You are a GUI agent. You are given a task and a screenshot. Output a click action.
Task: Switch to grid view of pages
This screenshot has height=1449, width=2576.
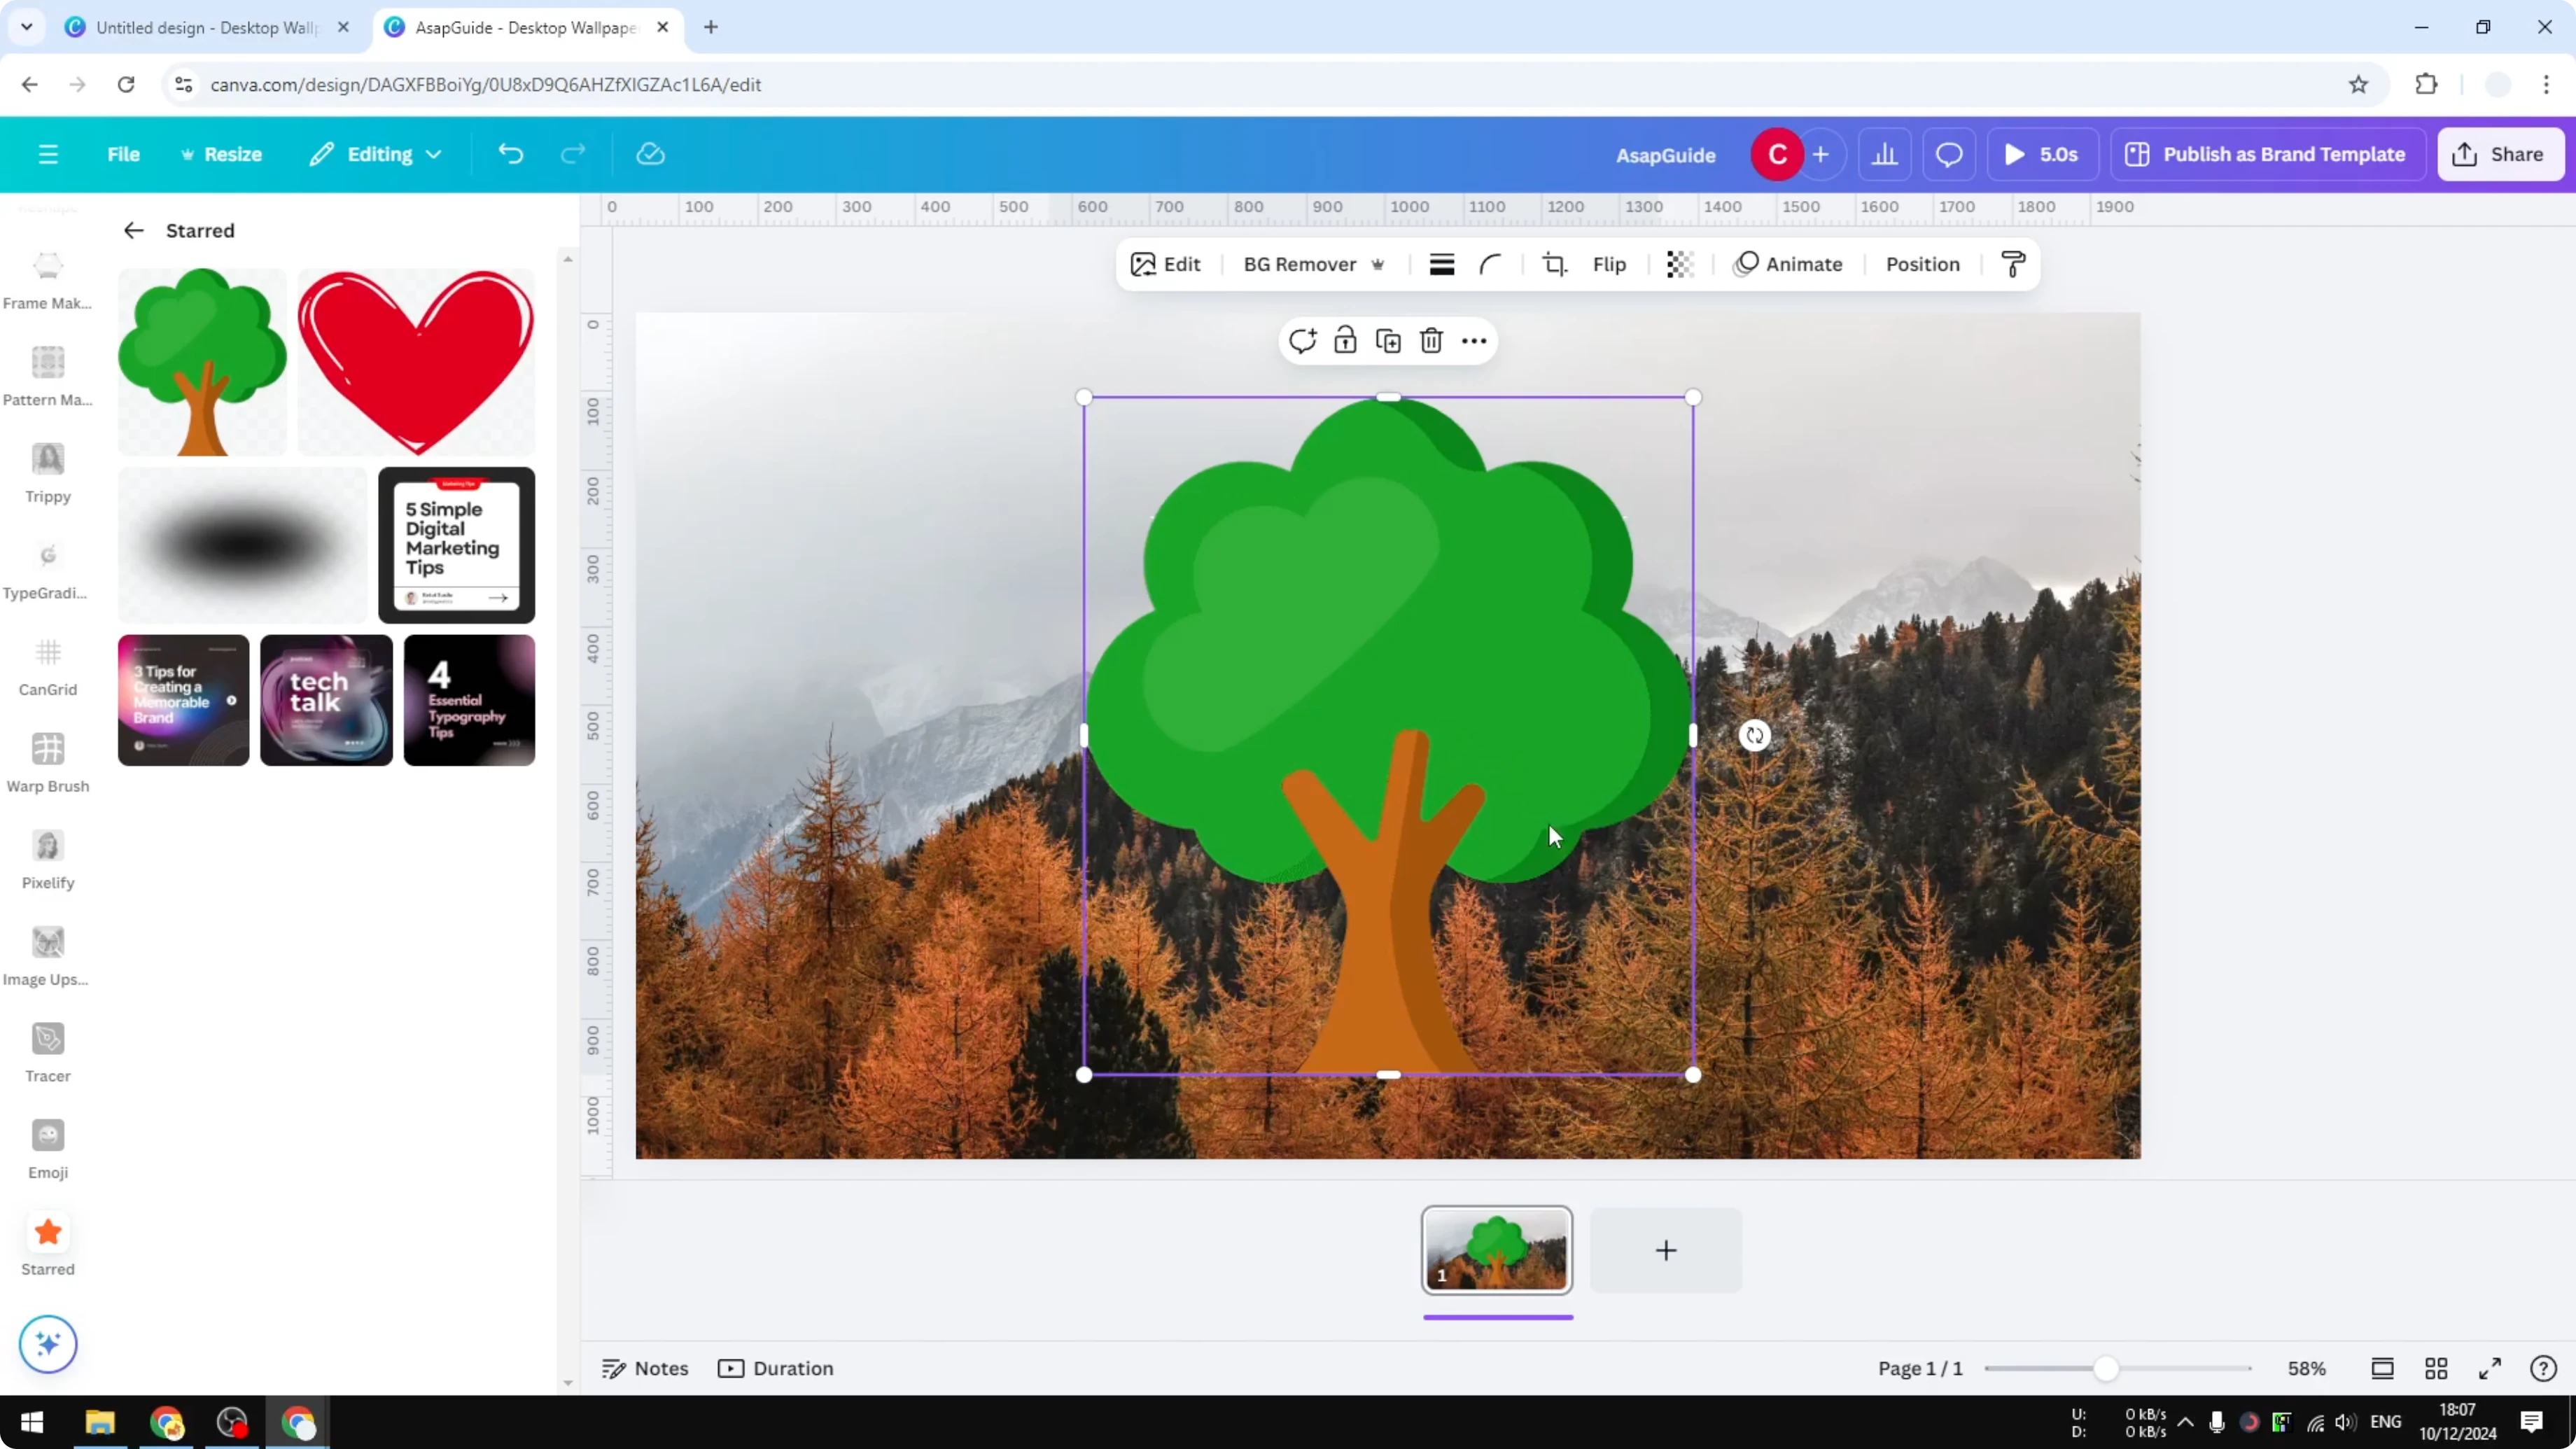point(2437,1368)
